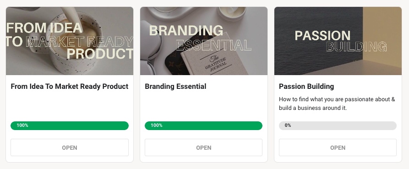Click the grey 0% progress bar
The image size is (409, 169).
coord(338,125)
